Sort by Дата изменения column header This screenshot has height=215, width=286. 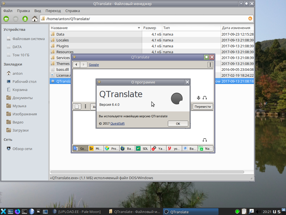point(237,28)
